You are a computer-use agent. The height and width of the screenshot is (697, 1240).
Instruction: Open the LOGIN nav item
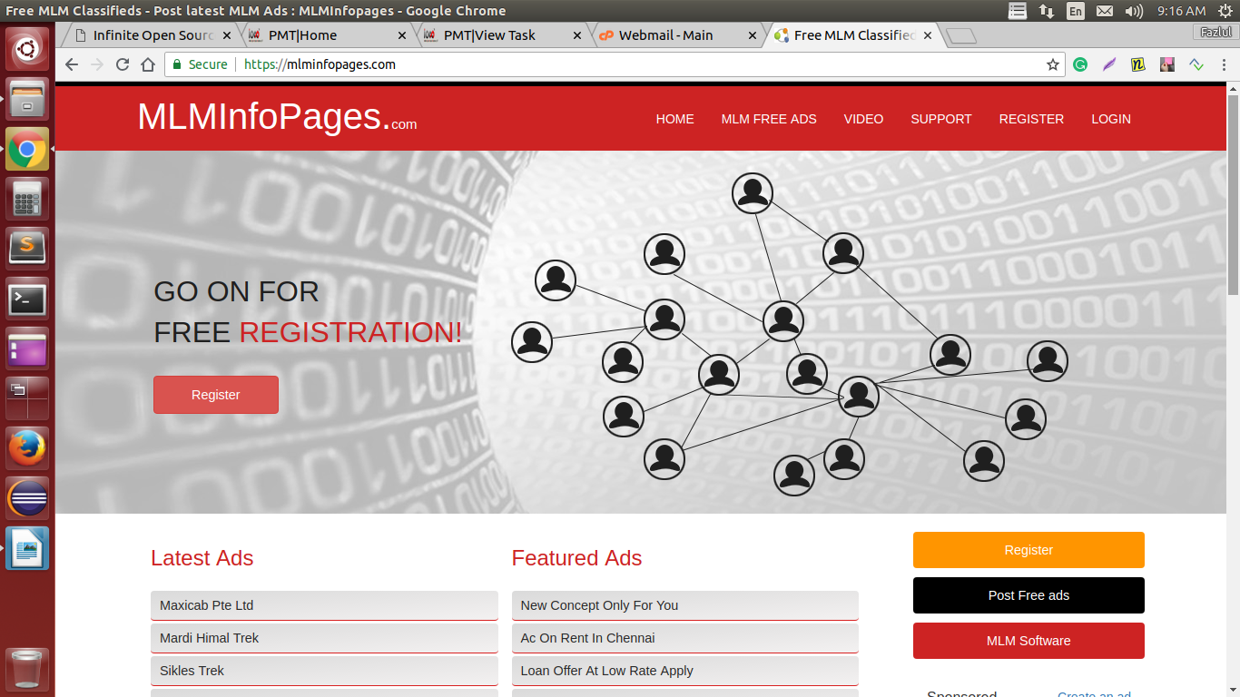pyautogui.click(x=1111, y=119)
